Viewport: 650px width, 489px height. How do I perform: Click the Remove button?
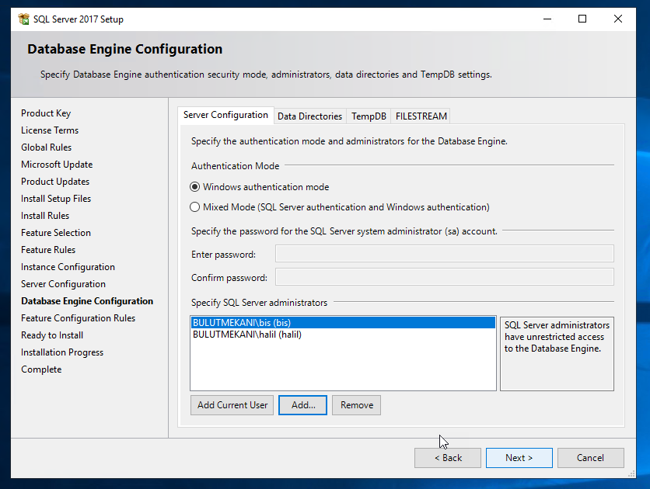(357, 405)
